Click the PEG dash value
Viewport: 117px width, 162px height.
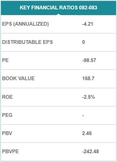tap(83, 115)
